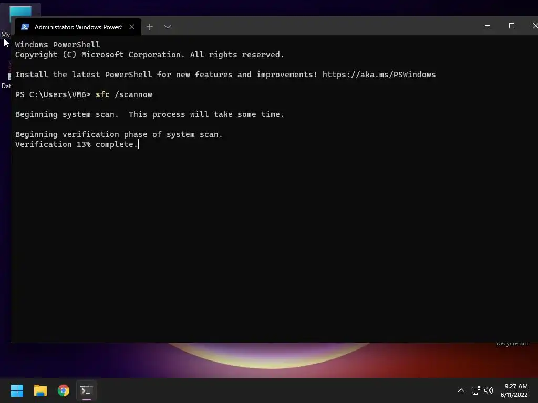This screenshot has height=403, width=538.
Task: Select the Administrator: Windows PowerShell tab
Action: pyautogui.click(x=78, y=27)
